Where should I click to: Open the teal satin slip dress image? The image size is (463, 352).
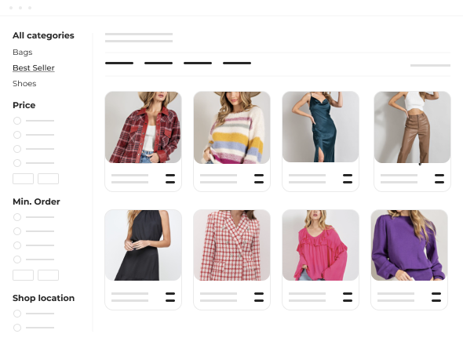pyautogui.click(x=320, y=126)
